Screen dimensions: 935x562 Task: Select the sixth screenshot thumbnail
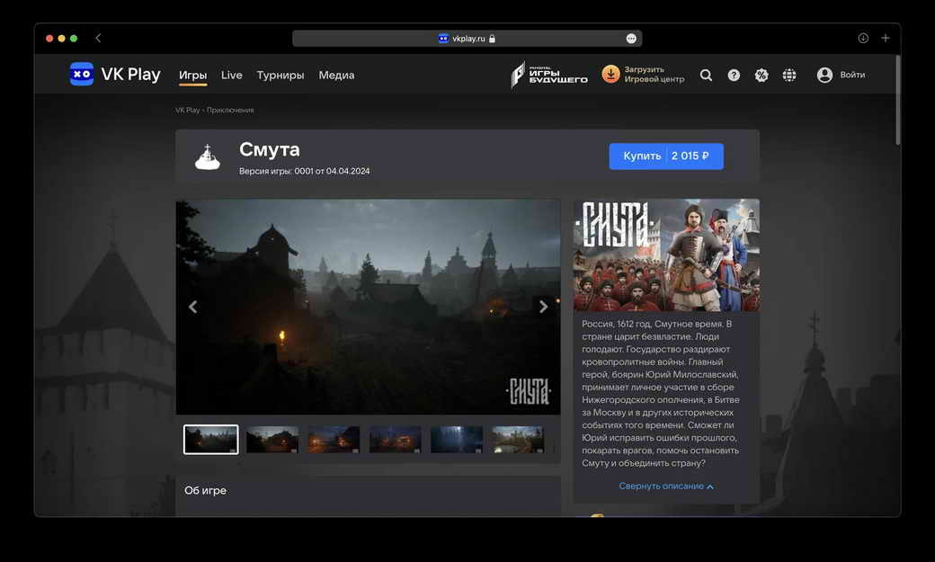tap(518, 440)
